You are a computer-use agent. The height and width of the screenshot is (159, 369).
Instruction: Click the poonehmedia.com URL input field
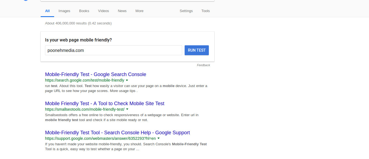[113, 50]
